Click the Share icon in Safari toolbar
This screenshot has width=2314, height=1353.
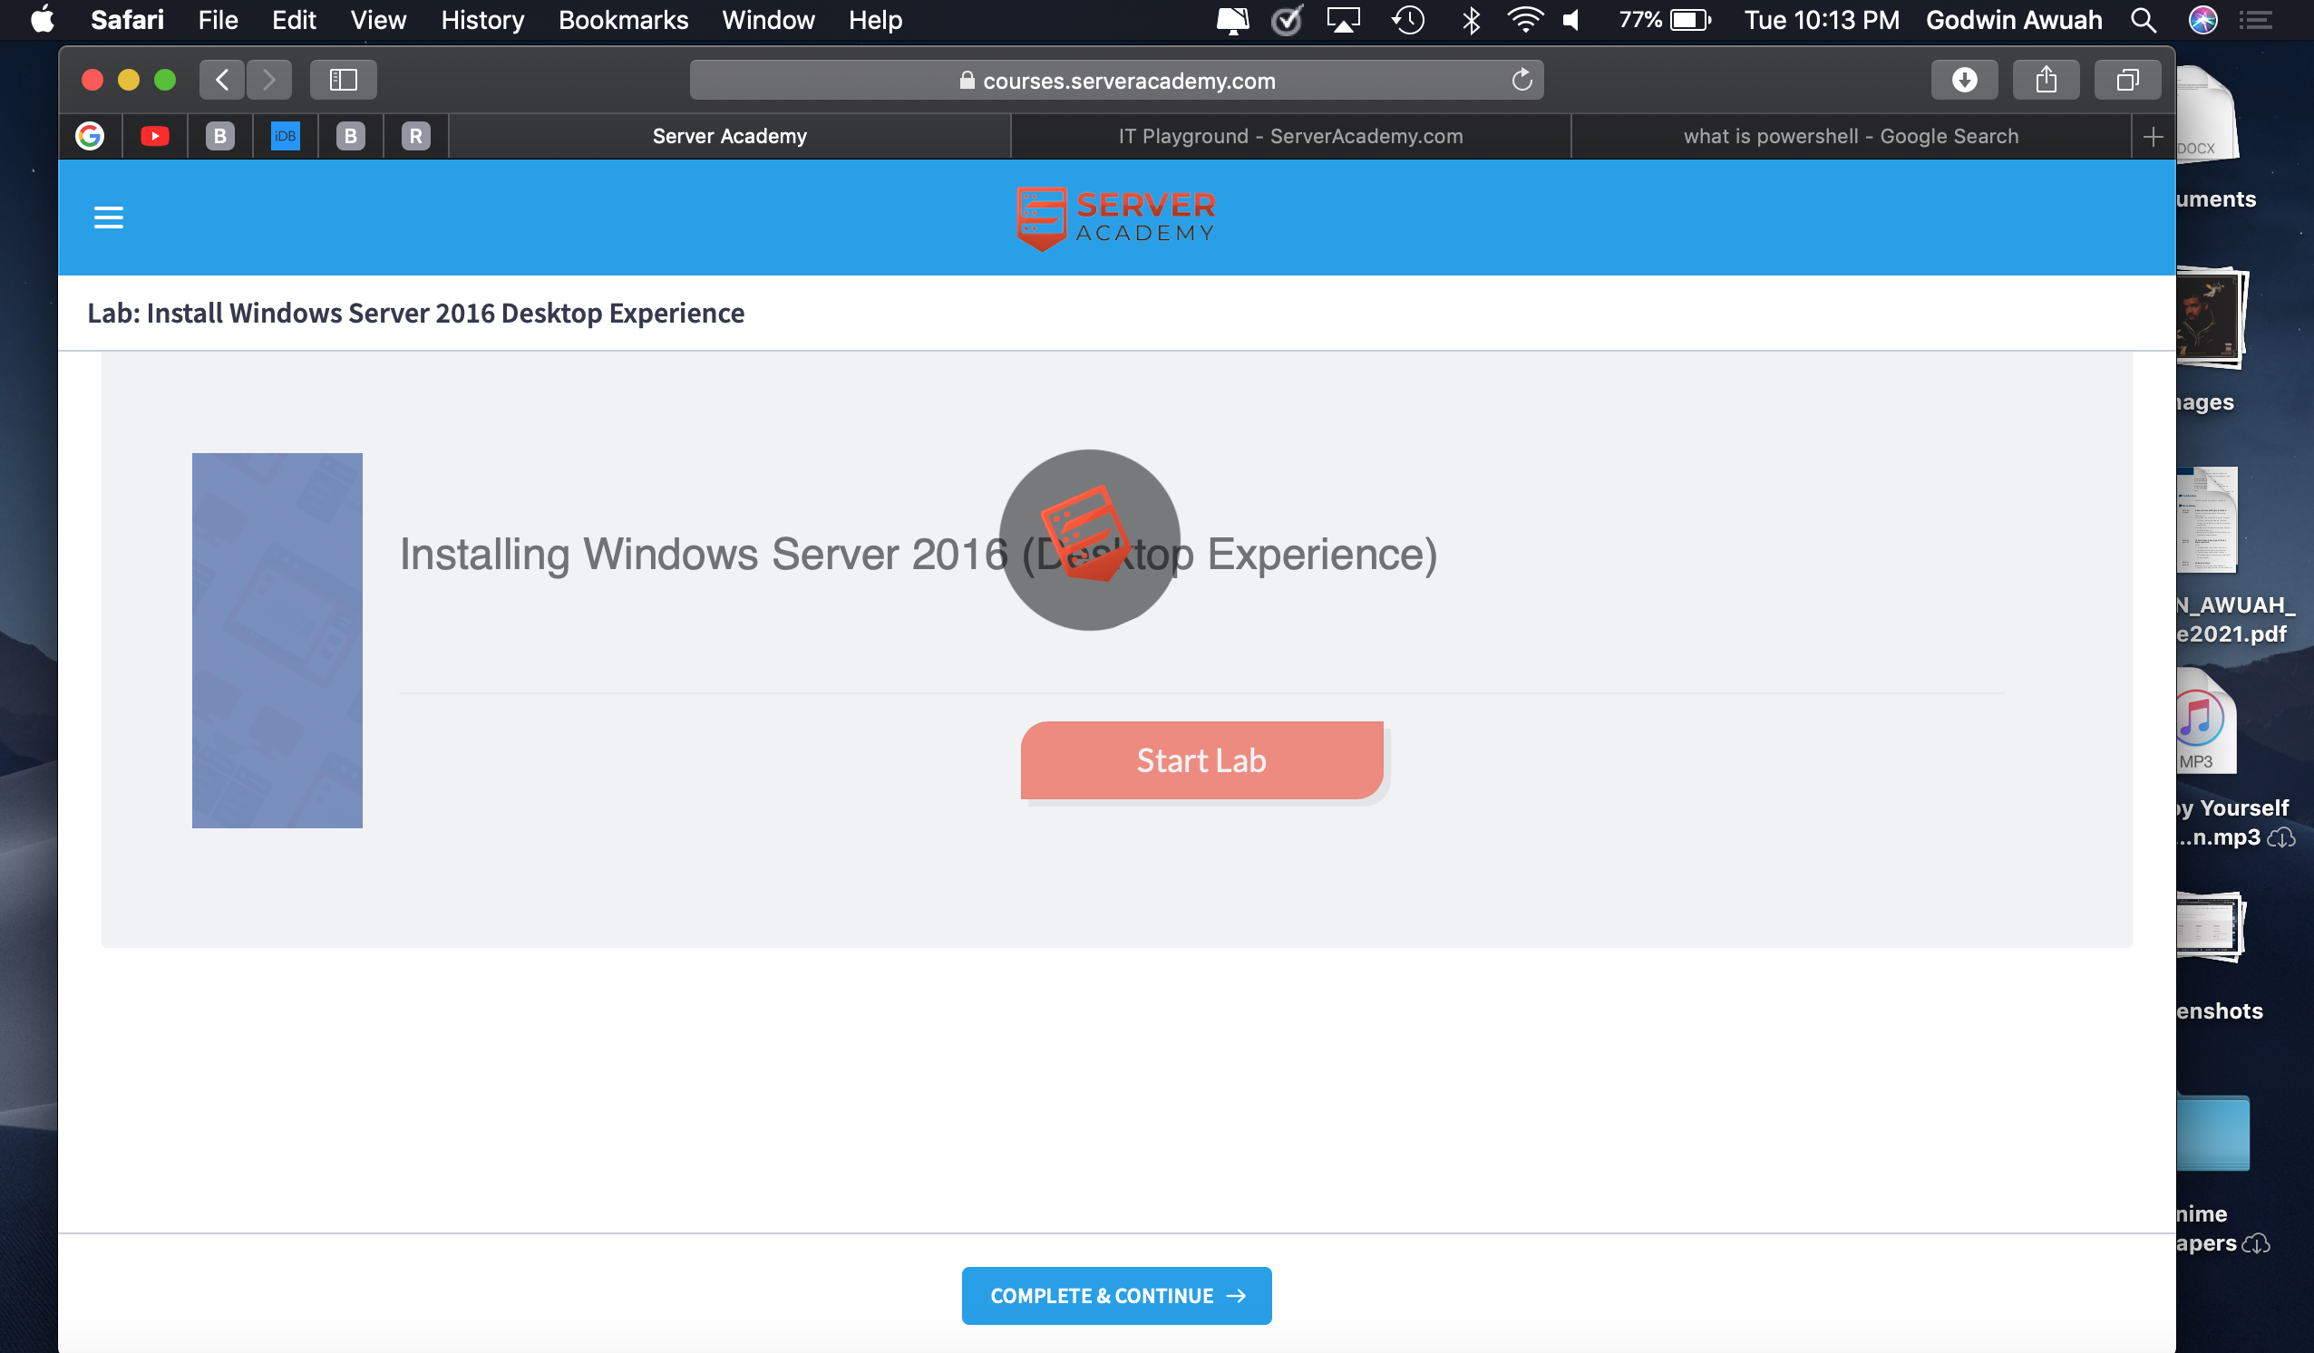[x=2045, y=80]
